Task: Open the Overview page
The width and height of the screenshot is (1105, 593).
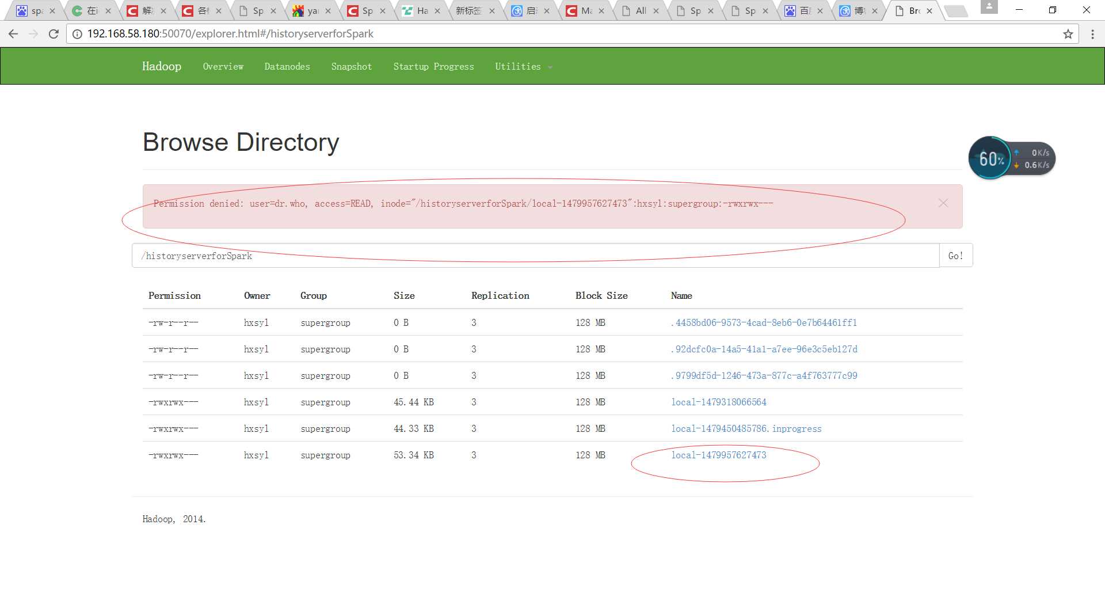Action: [x=223, y=67]
